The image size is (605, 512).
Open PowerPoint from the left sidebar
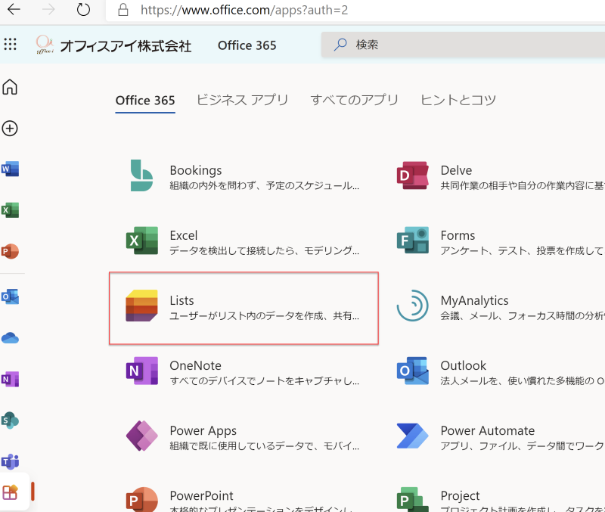(10, 251)
